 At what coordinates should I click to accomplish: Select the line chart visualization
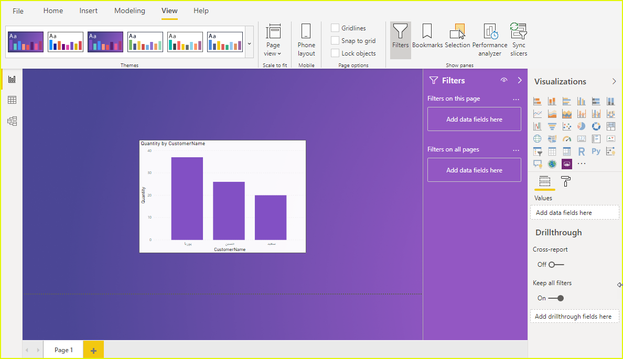[x=537, y=114]
